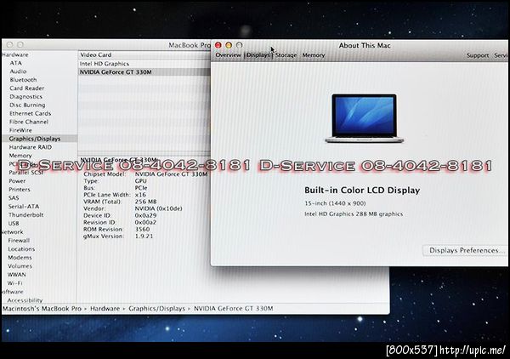This screenshot has width=510, height=359.
Task: Select Locations under Network
Action: (x=21, y=249)
